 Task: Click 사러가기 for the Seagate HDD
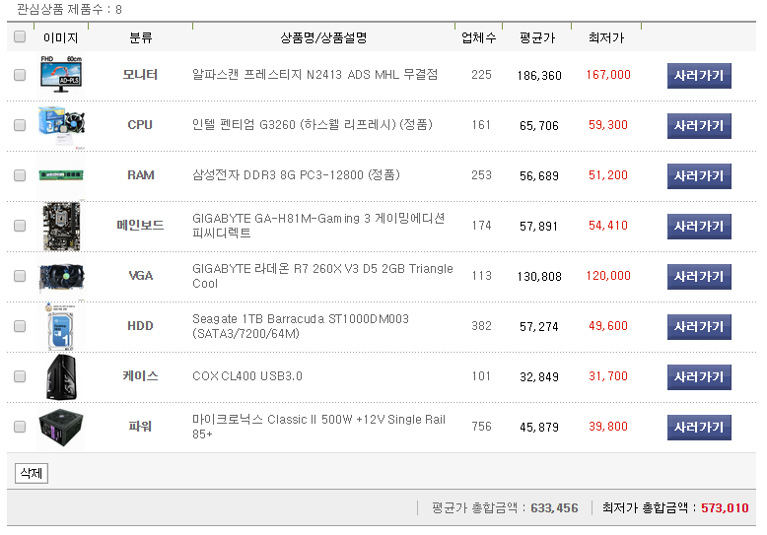coord(699,326)
